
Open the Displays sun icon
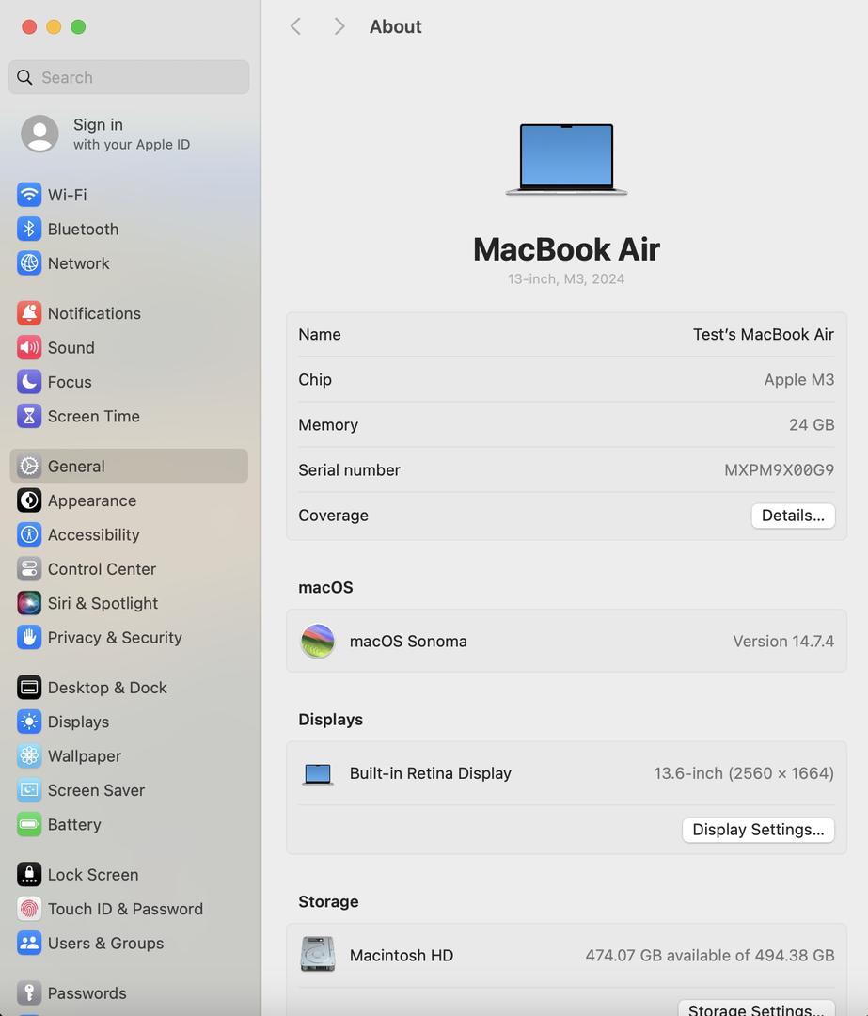click(29, 722)
